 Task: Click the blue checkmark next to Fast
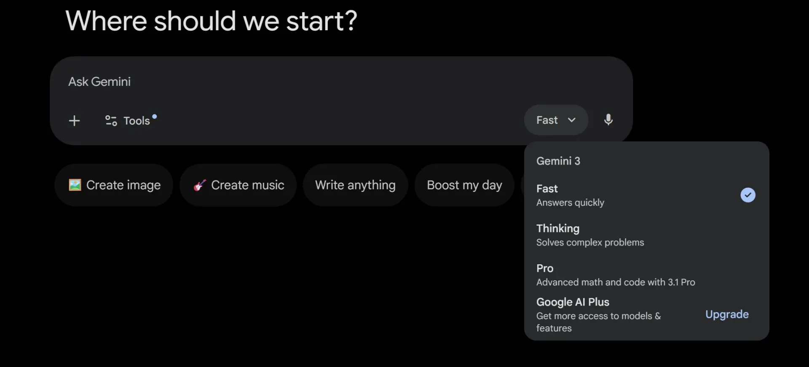748,195
